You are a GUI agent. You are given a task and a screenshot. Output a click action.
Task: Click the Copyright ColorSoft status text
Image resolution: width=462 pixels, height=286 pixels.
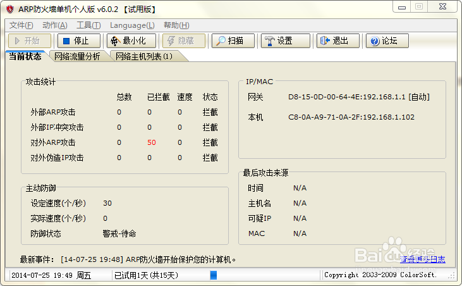tap(380, 275)
